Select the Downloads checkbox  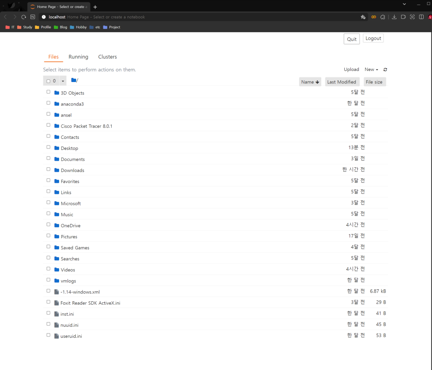point(48,169)
